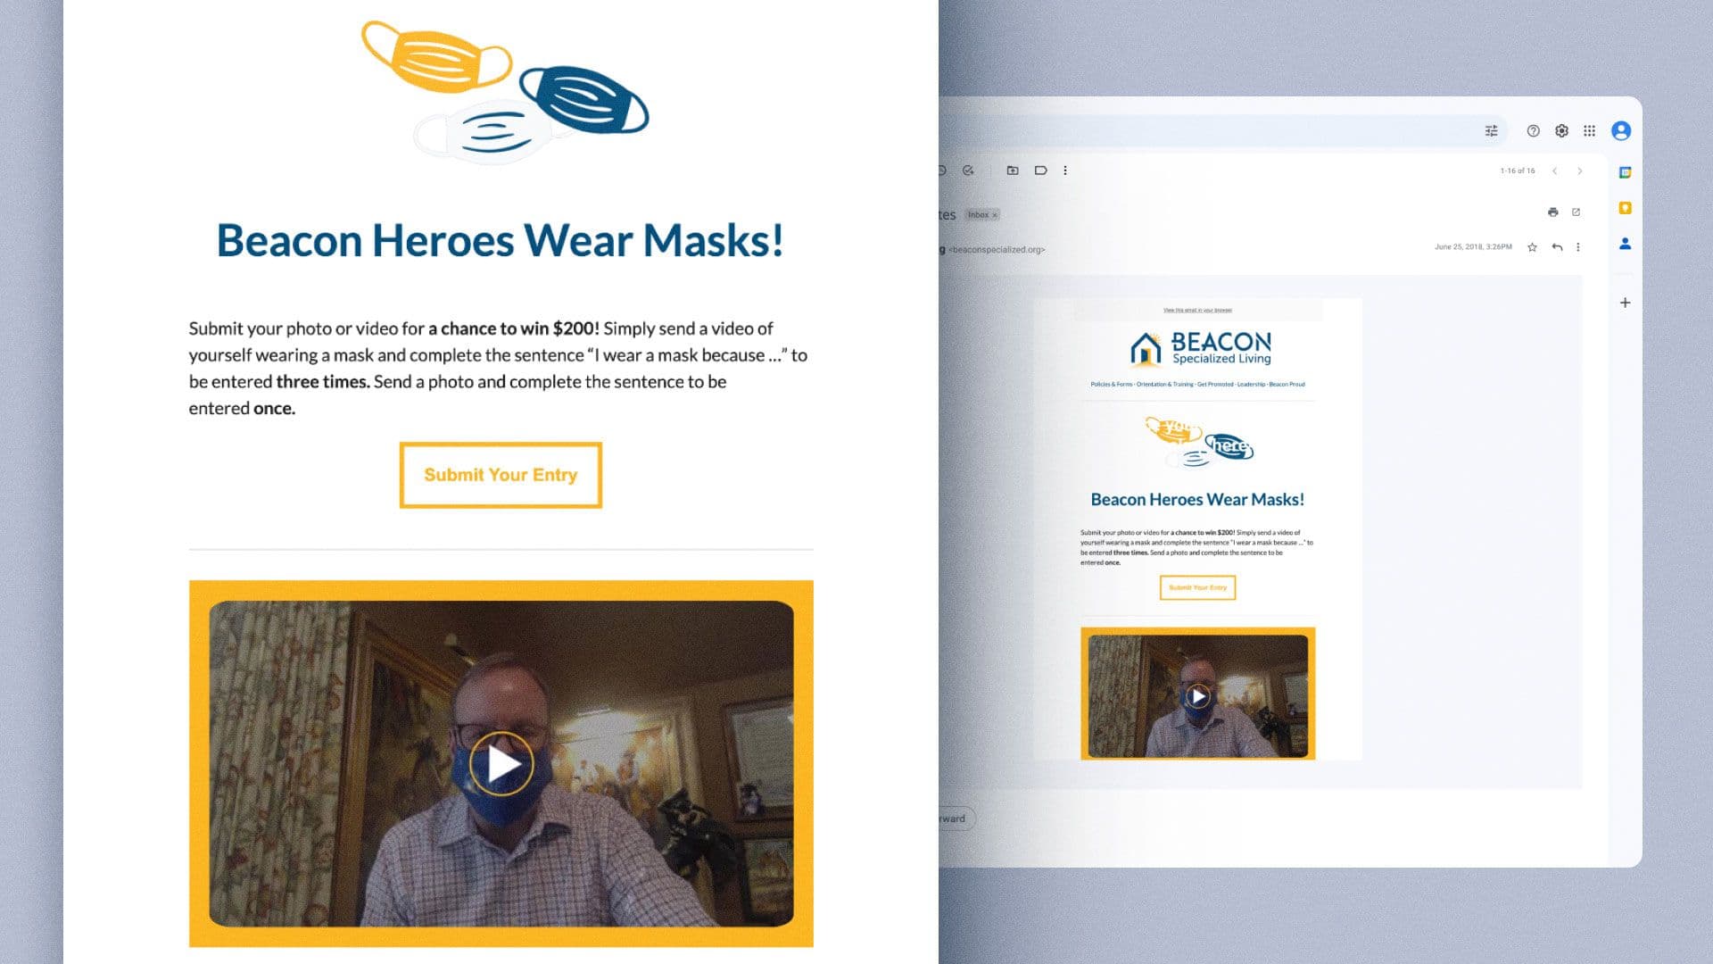Click the 1-16 of 16 counter
1713x964 pixels.
[1518, 171]
